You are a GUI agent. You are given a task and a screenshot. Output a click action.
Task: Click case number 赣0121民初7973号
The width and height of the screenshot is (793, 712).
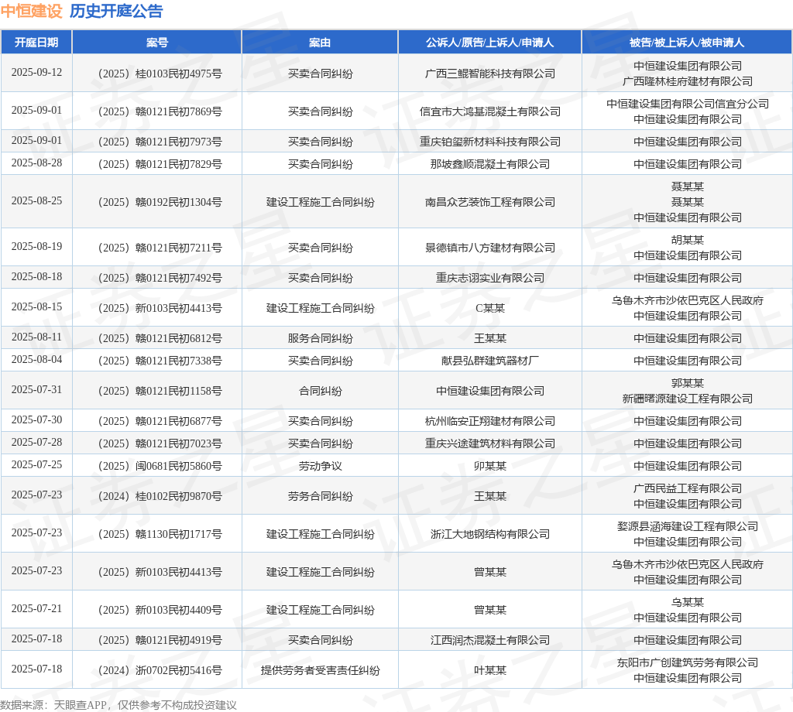[x=160, y=142]
